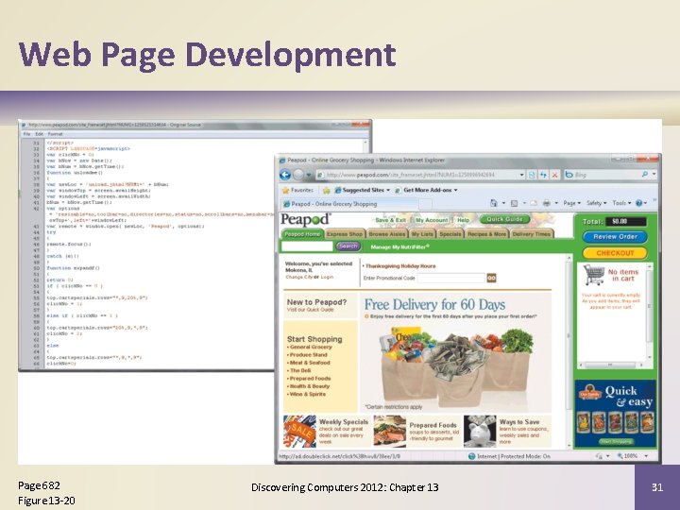
Task: Click the Help link on Peapod header
Action: [463, 220]
